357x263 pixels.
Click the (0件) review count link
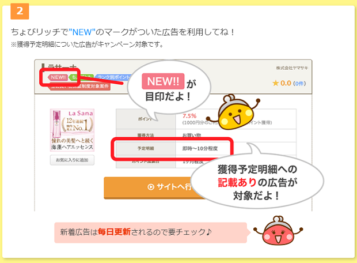click(x=299, y=84)
